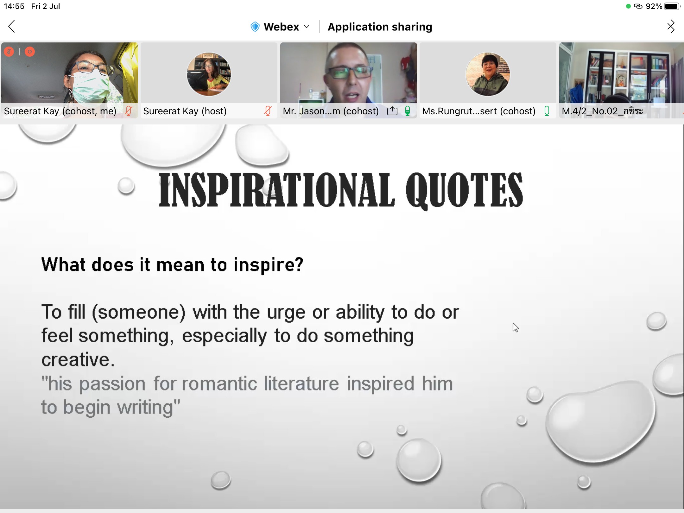Tap the Webex label in header
This screenshot has width=684, height=513.
(281, 27)
